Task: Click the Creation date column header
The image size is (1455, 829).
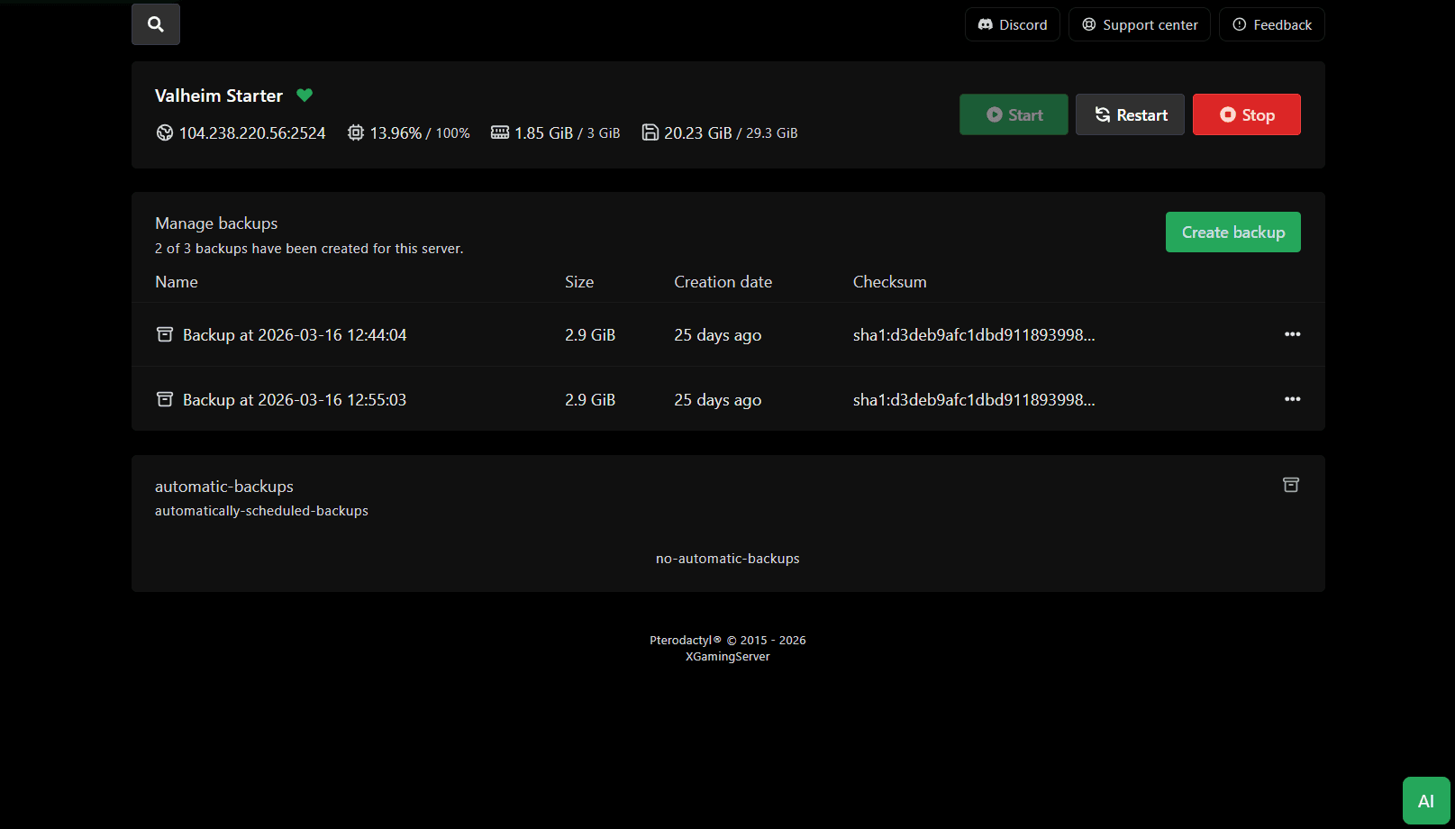Action: [723, 282]
